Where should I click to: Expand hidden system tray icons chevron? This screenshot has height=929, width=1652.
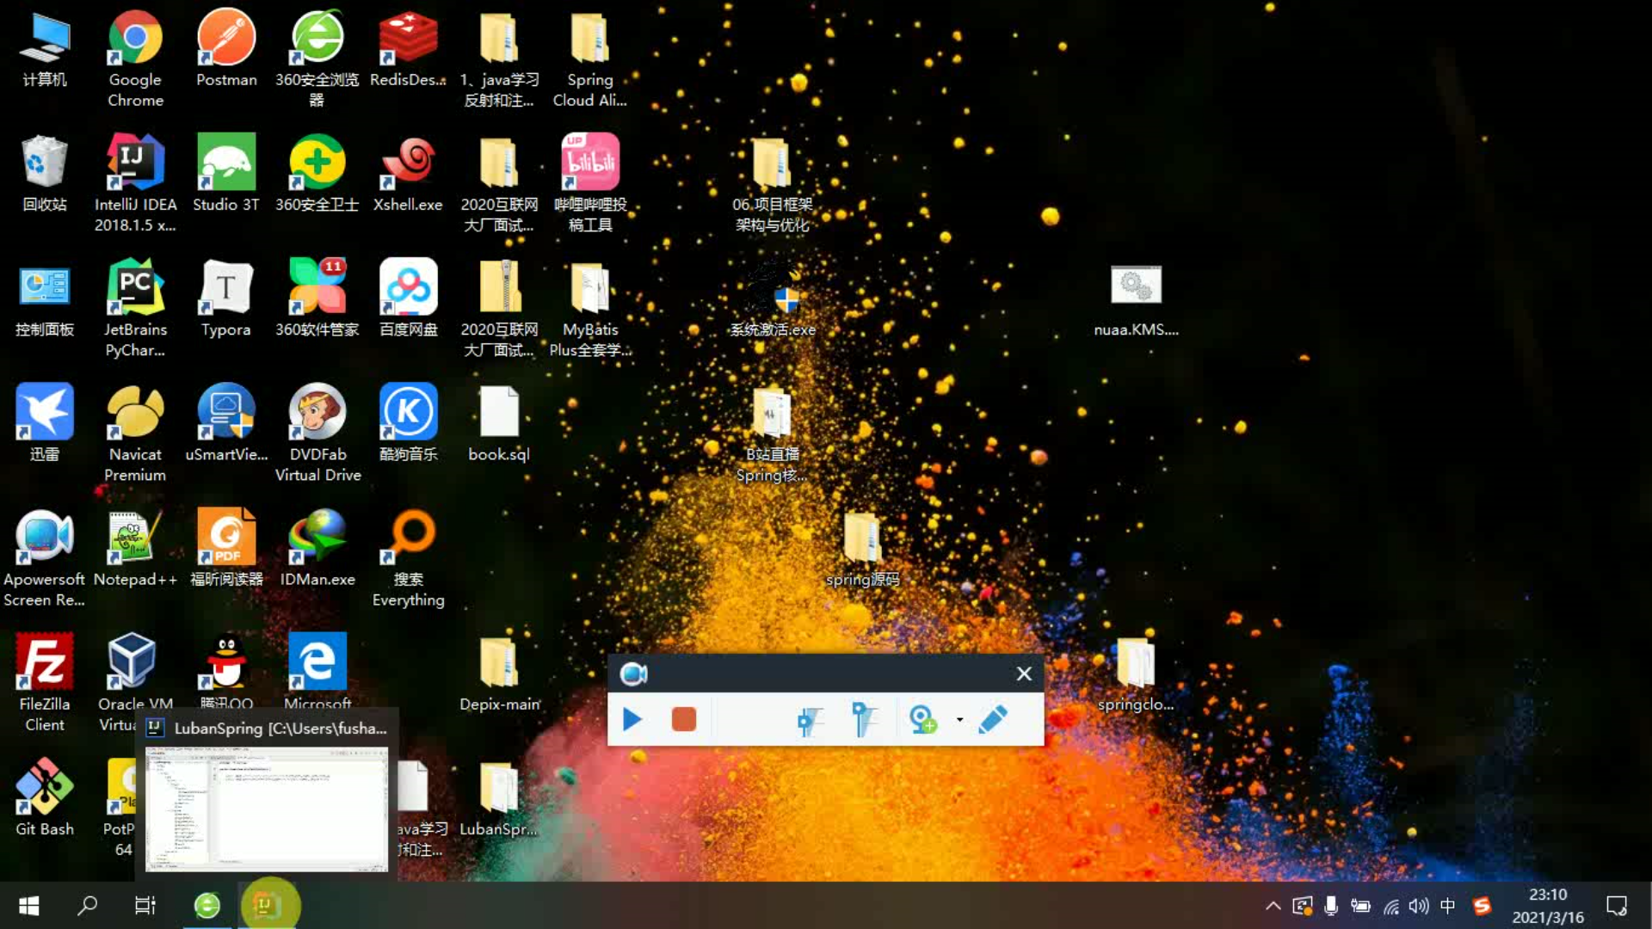[x=1273, y=906]
